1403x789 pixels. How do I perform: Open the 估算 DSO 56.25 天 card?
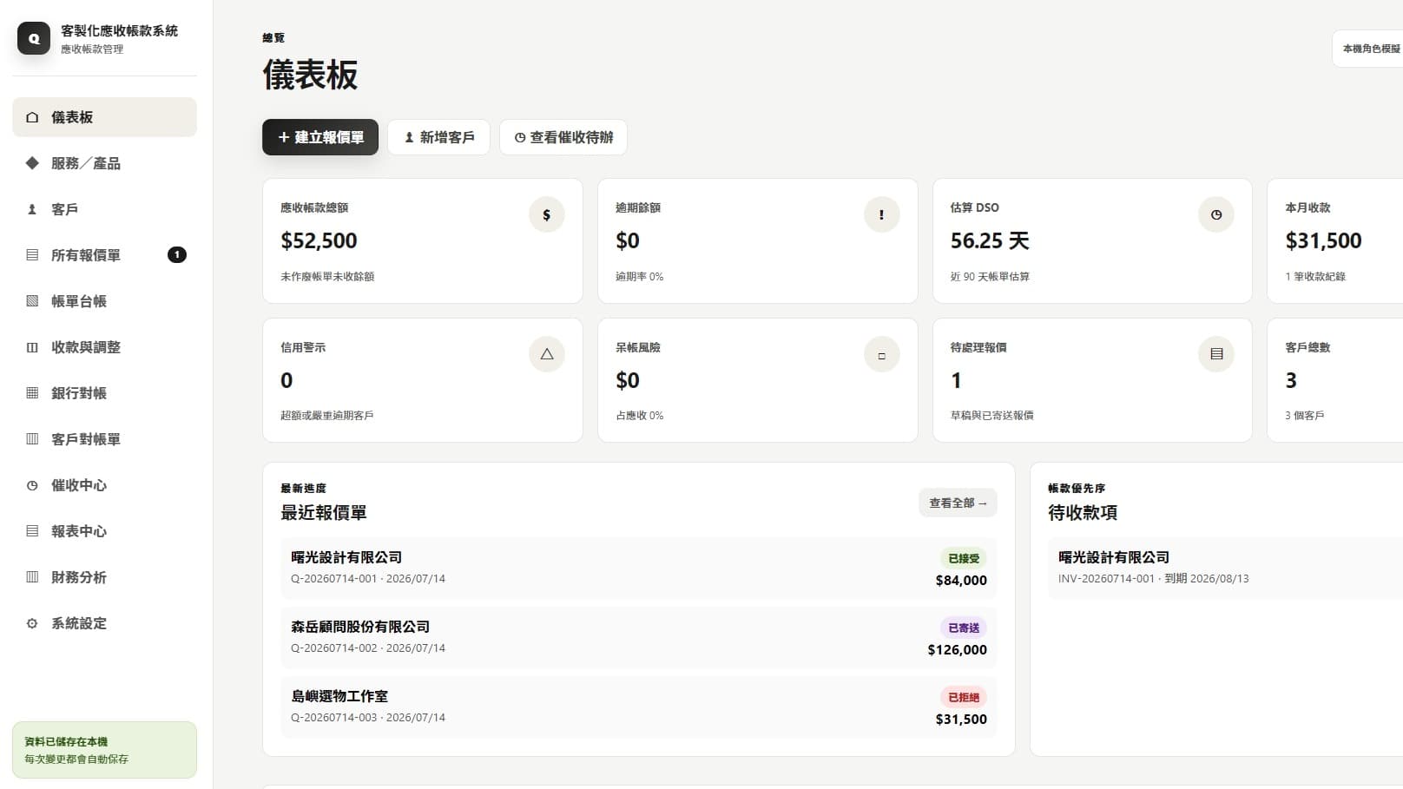pyautogui.click(x=1092, y=241)
